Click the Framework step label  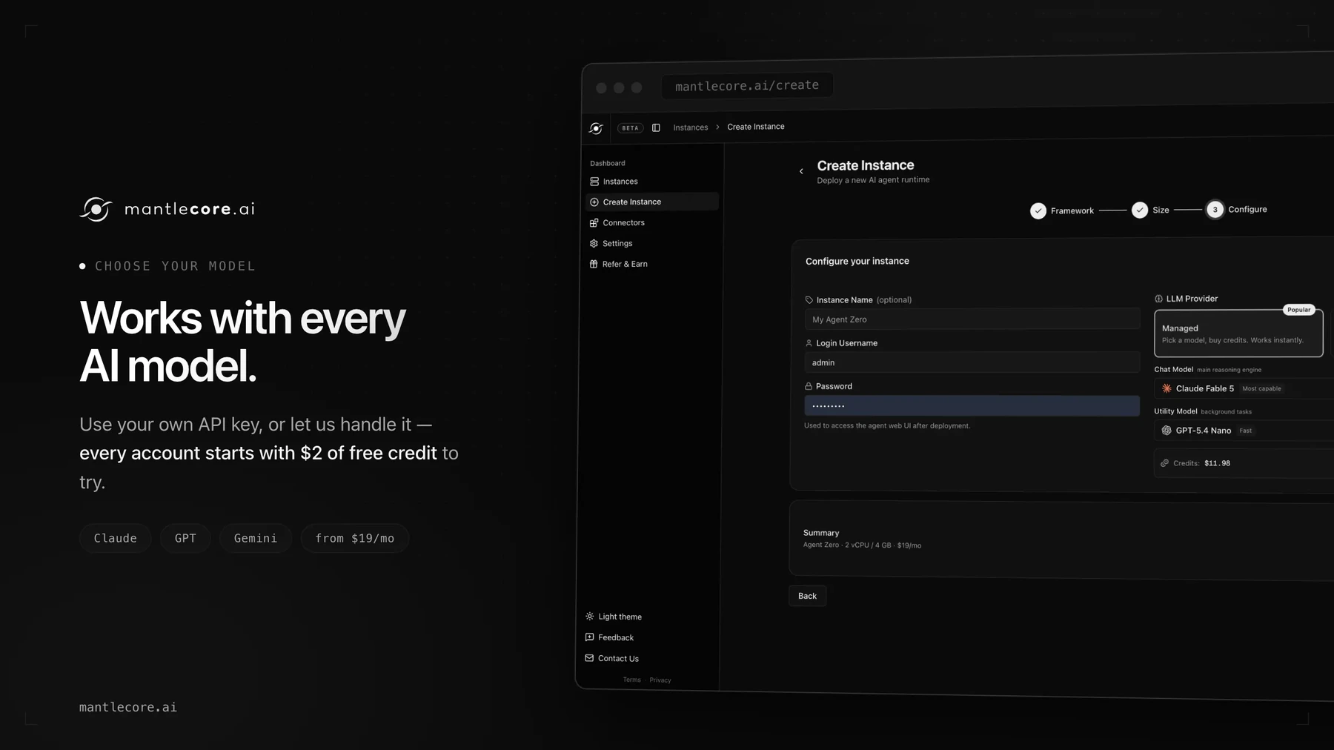pos(1072,211)
